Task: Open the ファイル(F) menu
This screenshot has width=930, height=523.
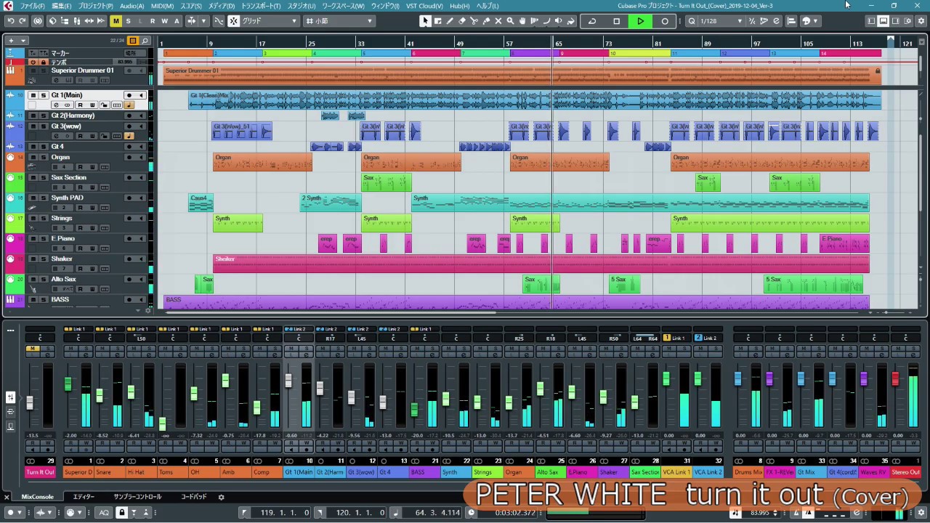Action: (x=32, y=6)
